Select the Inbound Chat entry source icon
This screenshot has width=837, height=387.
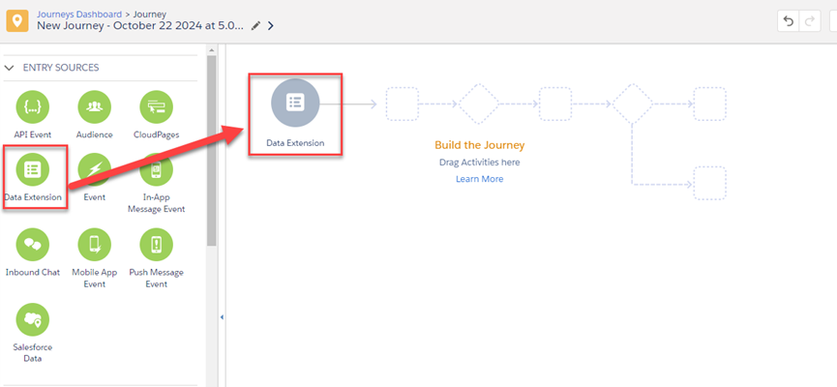point(33,245)
